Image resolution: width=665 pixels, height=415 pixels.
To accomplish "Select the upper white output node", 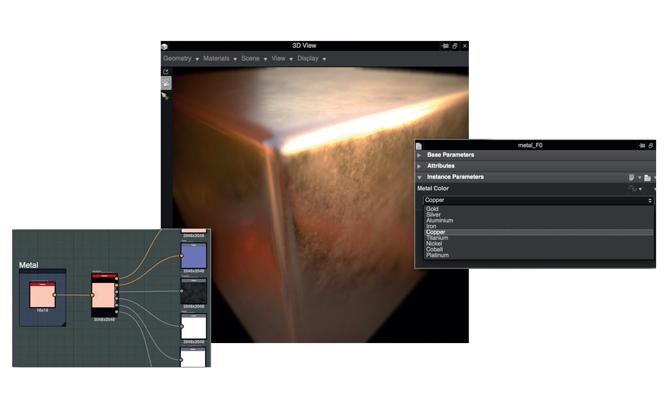I will tap(194, 326).
